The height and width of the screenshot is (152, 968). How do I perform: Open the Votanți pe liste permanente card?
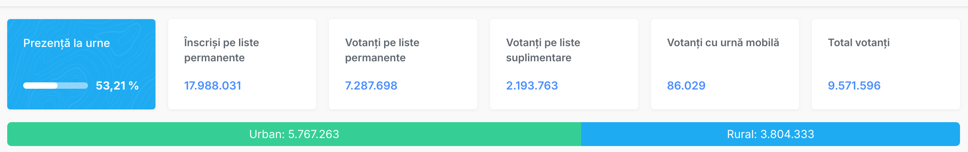click(x=403, y=64)
